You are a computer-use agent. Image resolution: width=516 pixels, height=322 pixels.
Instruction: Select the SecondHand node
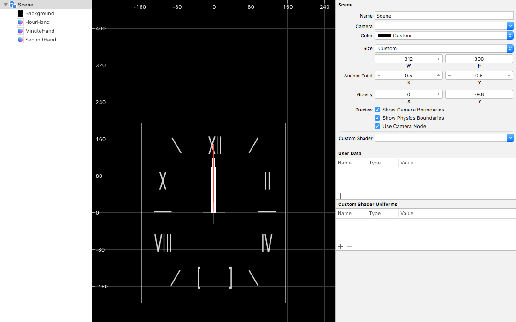(x=41, y=40)
